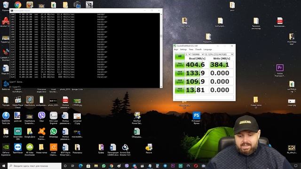Open Microsoft Store from the taskbar
The image size is (301, 169).
pyautogui.click(x=88, y=166)
